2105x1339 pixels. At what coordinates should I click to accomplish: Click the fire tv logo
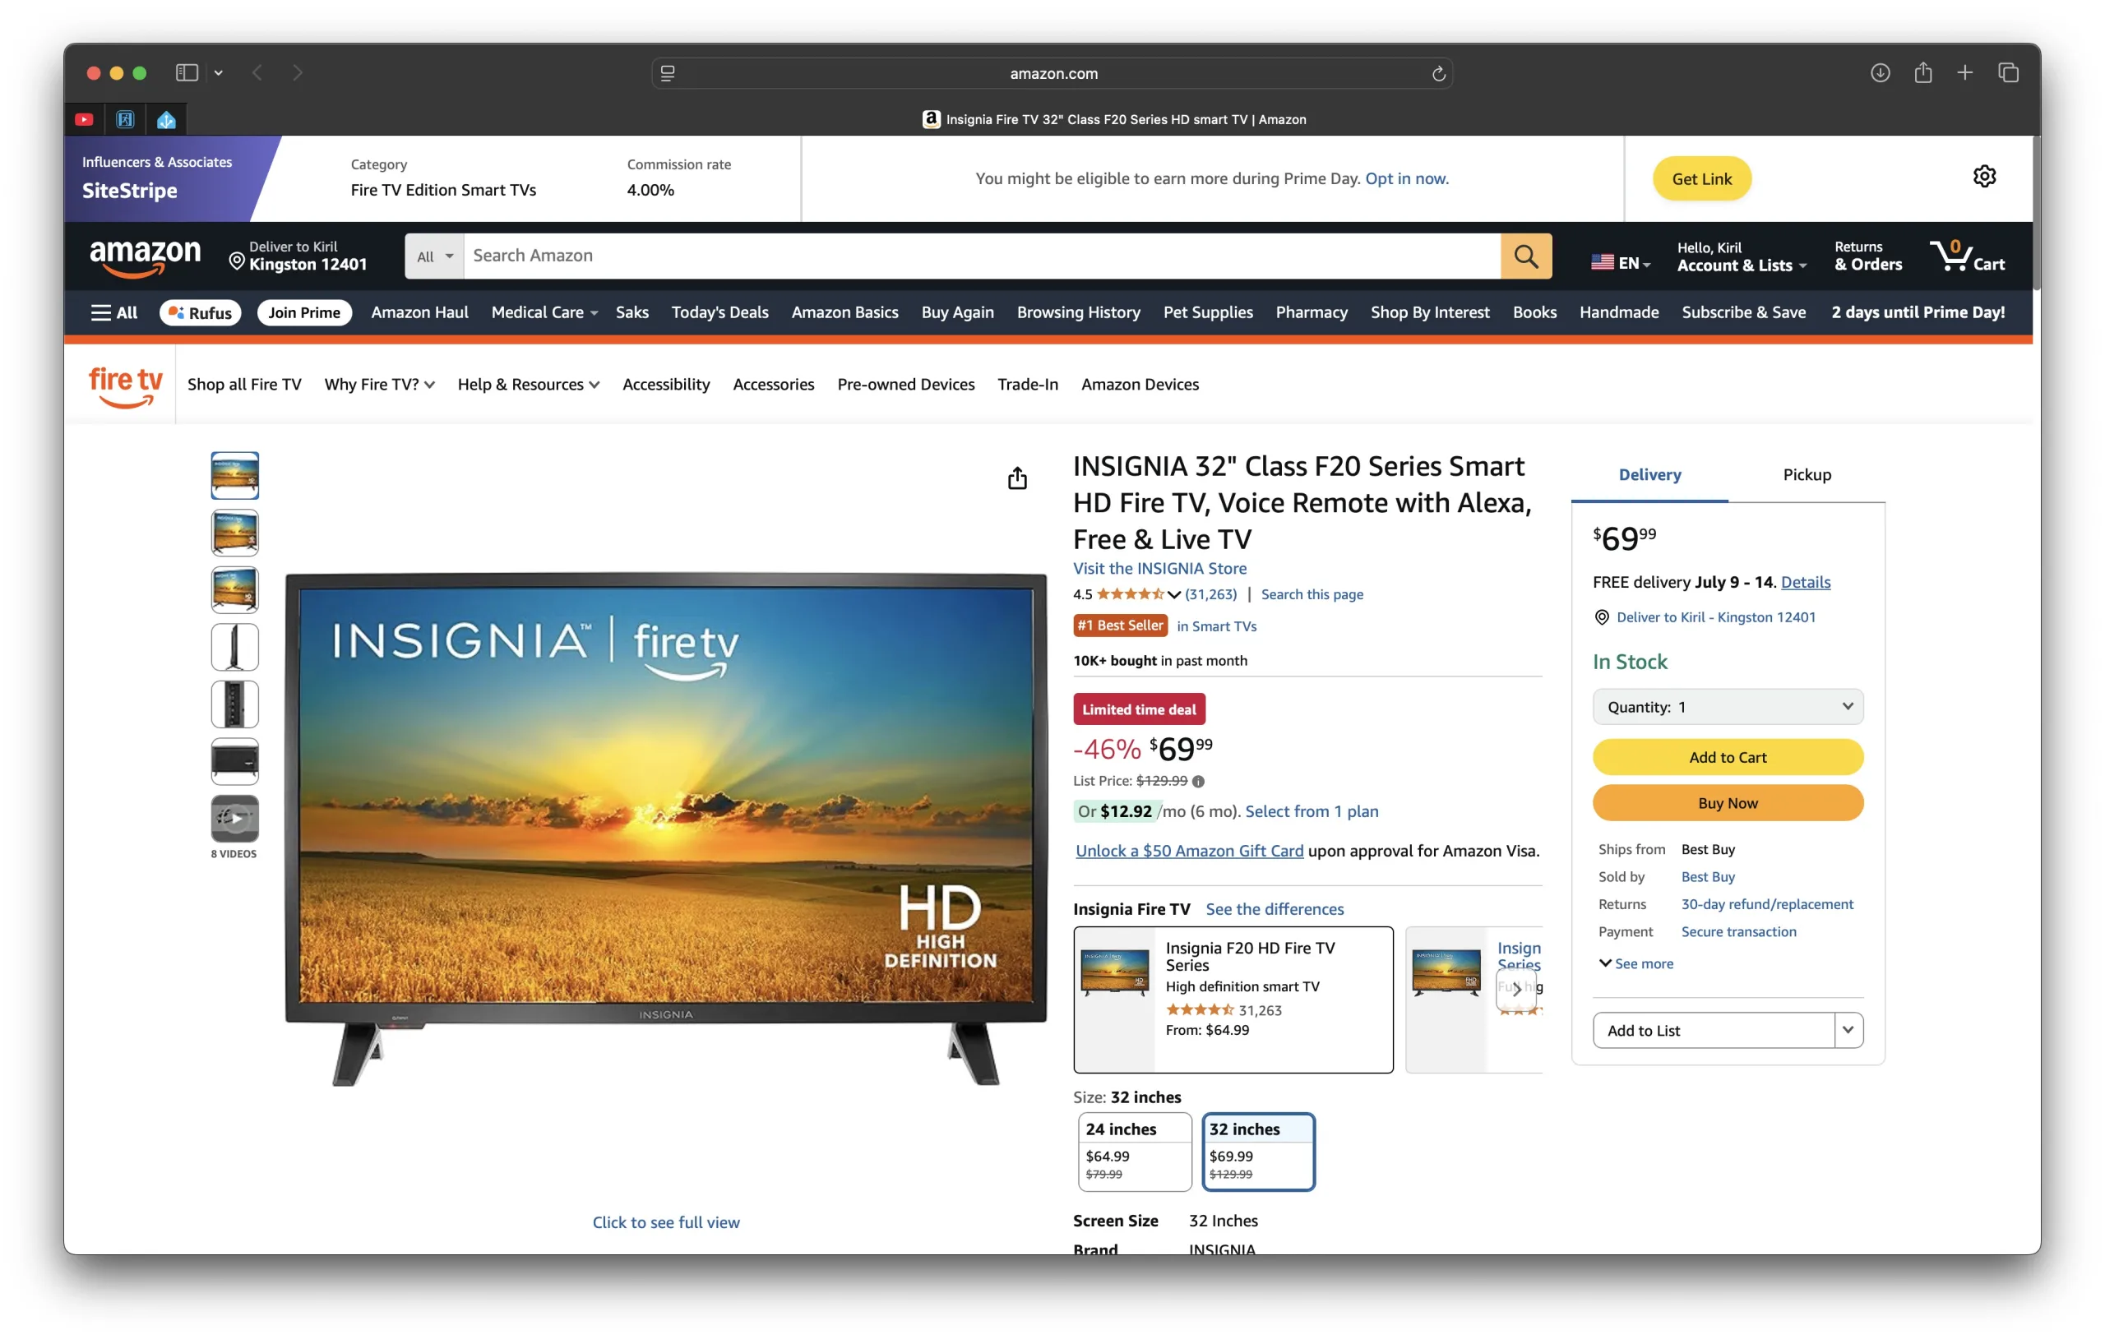click(126, 386)
